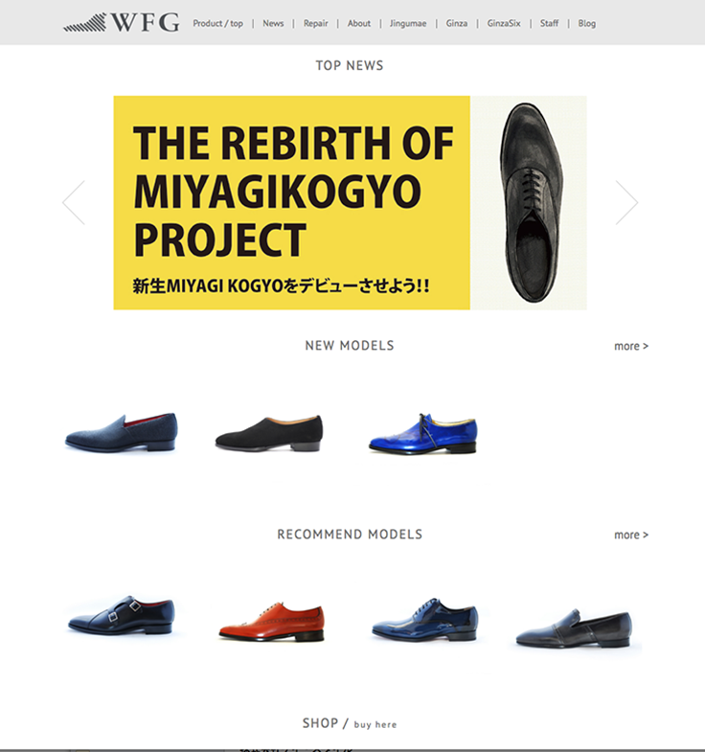Image resolution: width=705 pixels, height=752 pixels.
Task: Select the red-orange oxford shoe
Action: 272,622
